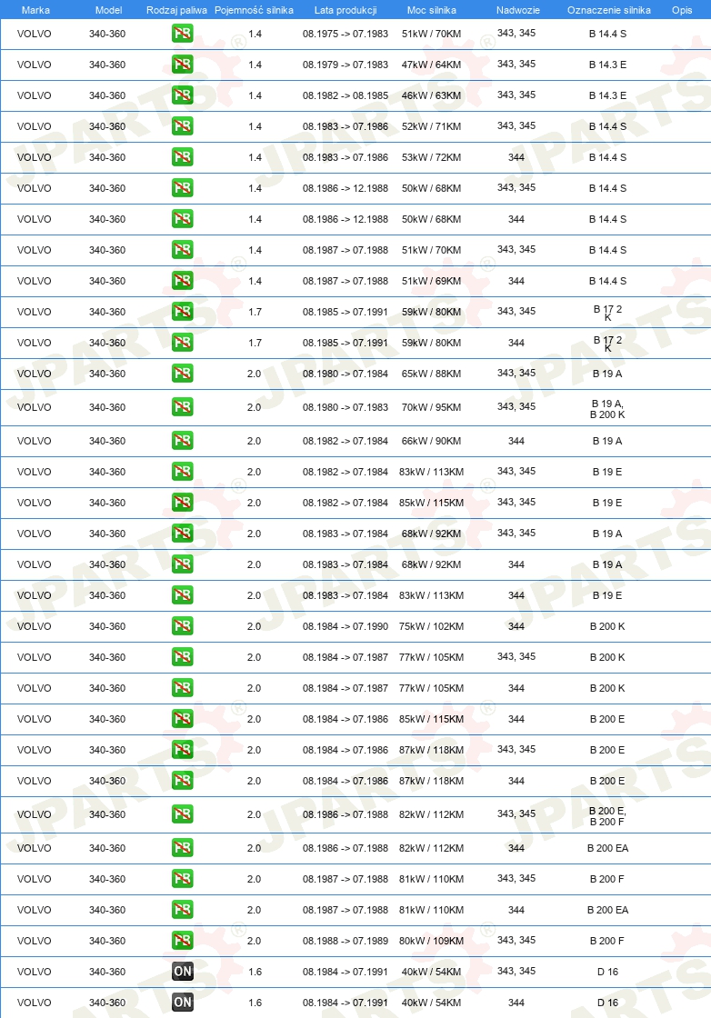Click the Marka column header
Viewport: 711px width, 1018px height.
[x=35, y=10]
